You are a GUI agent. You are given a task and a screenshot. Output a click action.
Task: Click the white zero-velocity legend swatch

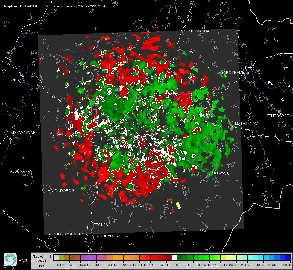[174, 257]
